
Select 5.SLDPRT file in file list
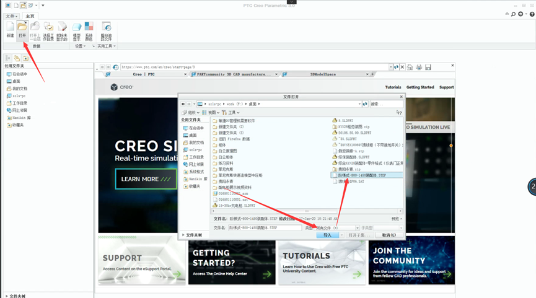pyautogui.click(x=343, y=121)
